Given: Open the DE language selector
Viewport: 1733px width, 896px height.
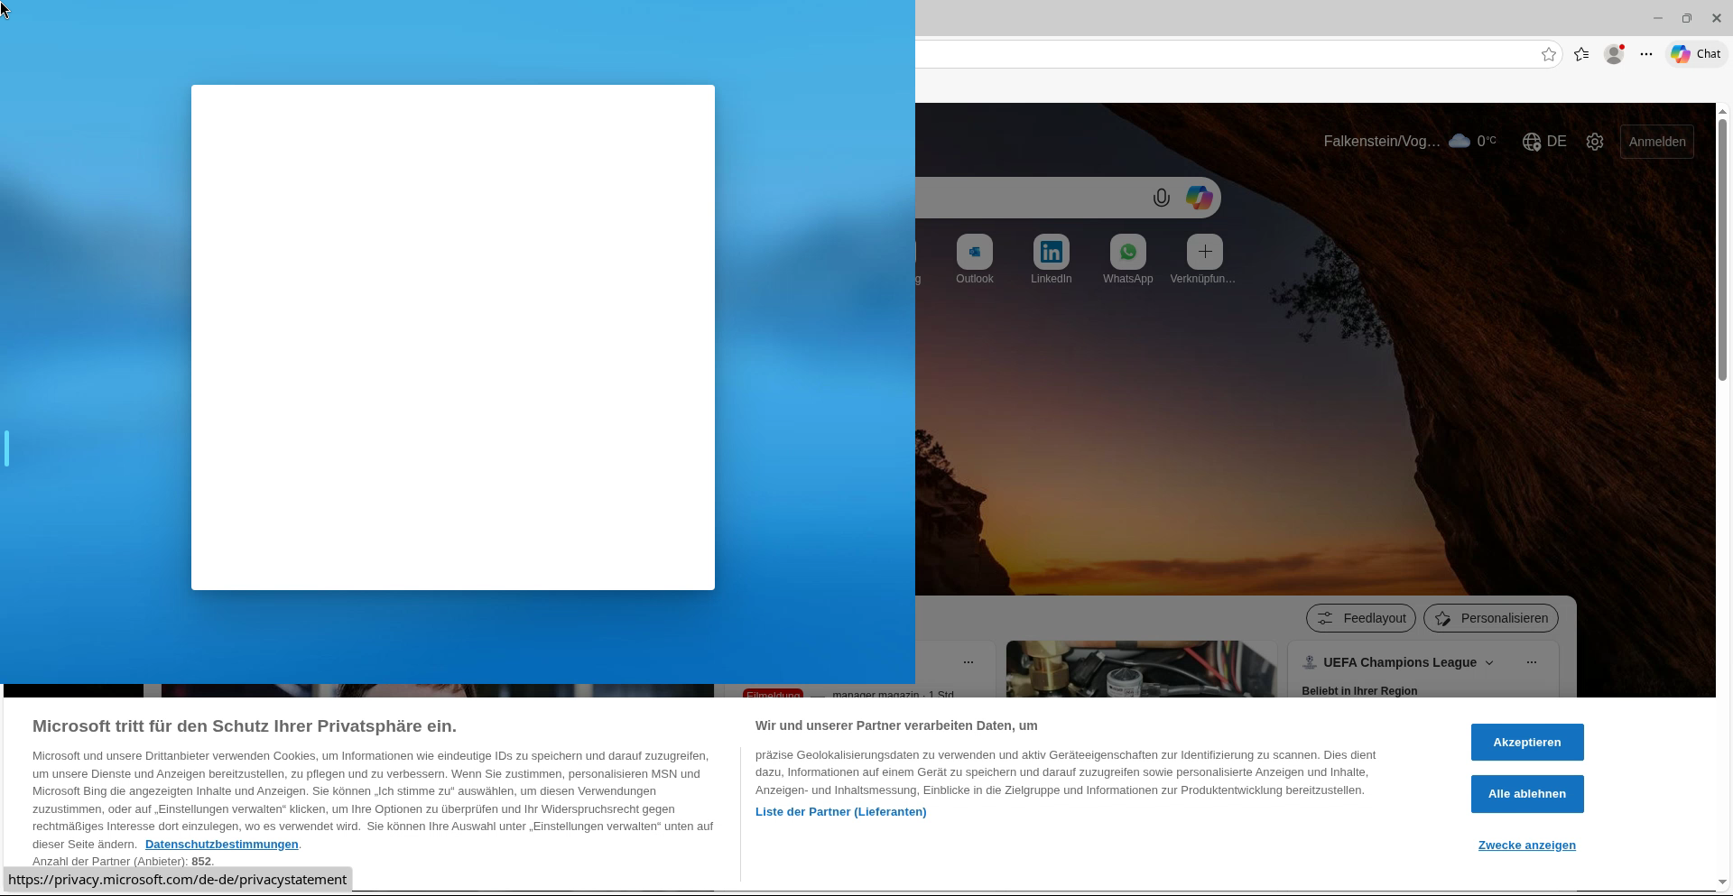Looking at the screenshot, I should tap(1544, 142).
